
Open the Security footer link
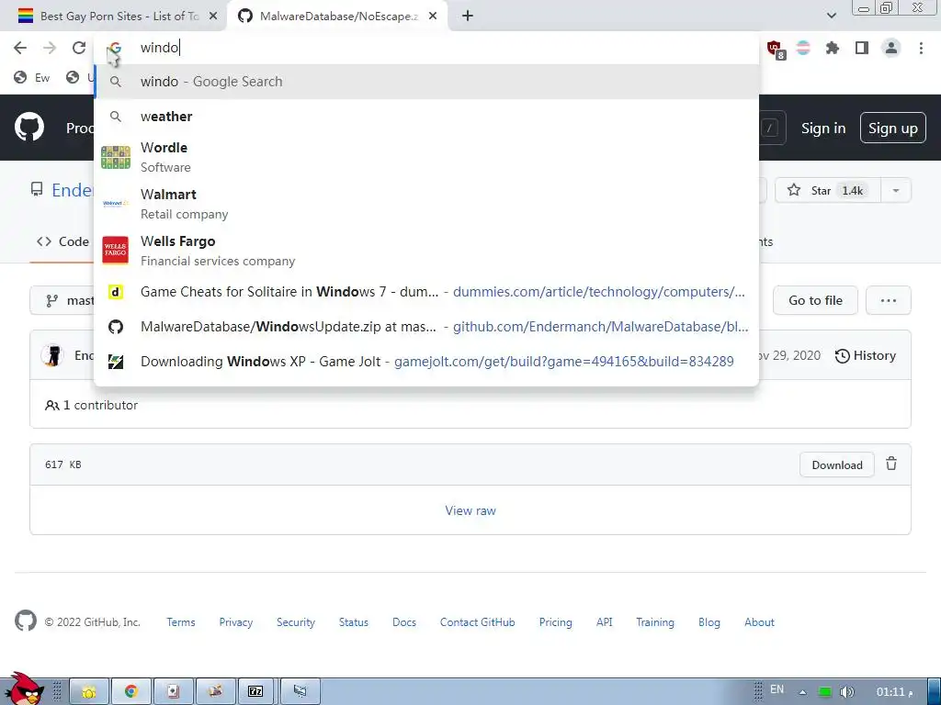[x=295, y=622]
